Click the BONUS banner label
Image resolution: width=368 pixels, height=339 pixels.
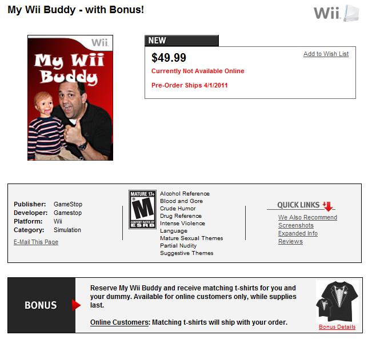pyautogui.click(x=41, y=305)
